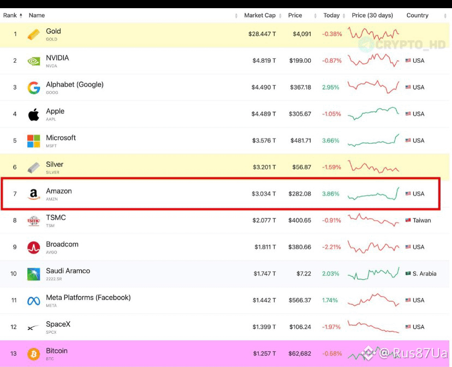Click Apple market cap $4.489 T
Screen dimensions: 452x367
[x=264, y=114]
